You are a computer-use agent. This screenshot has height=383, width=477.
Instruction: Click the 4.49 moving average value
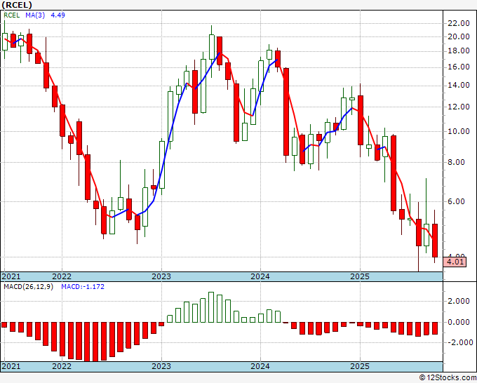58,15
